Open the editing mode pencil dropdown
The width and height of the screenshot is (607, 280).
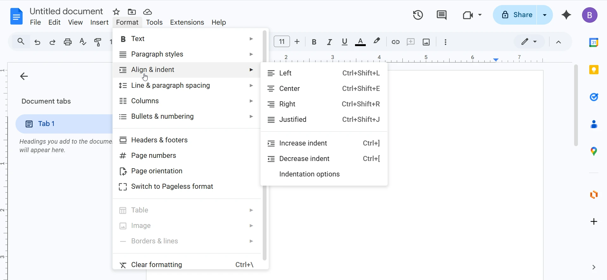pos(529,42)
